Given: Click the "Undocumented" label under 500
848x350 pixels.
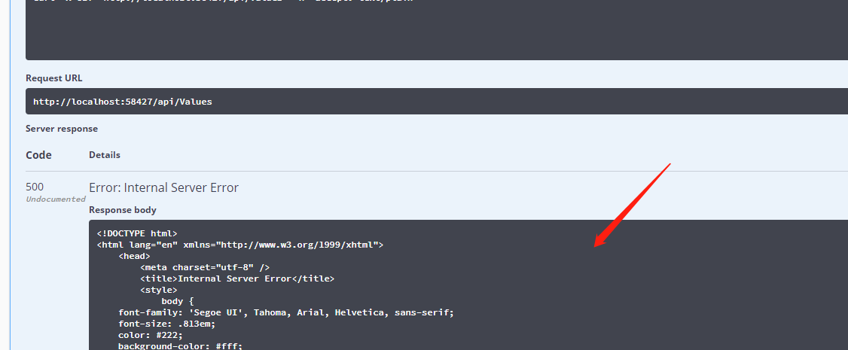Looking at the screenshot, I should click(56, 199).
